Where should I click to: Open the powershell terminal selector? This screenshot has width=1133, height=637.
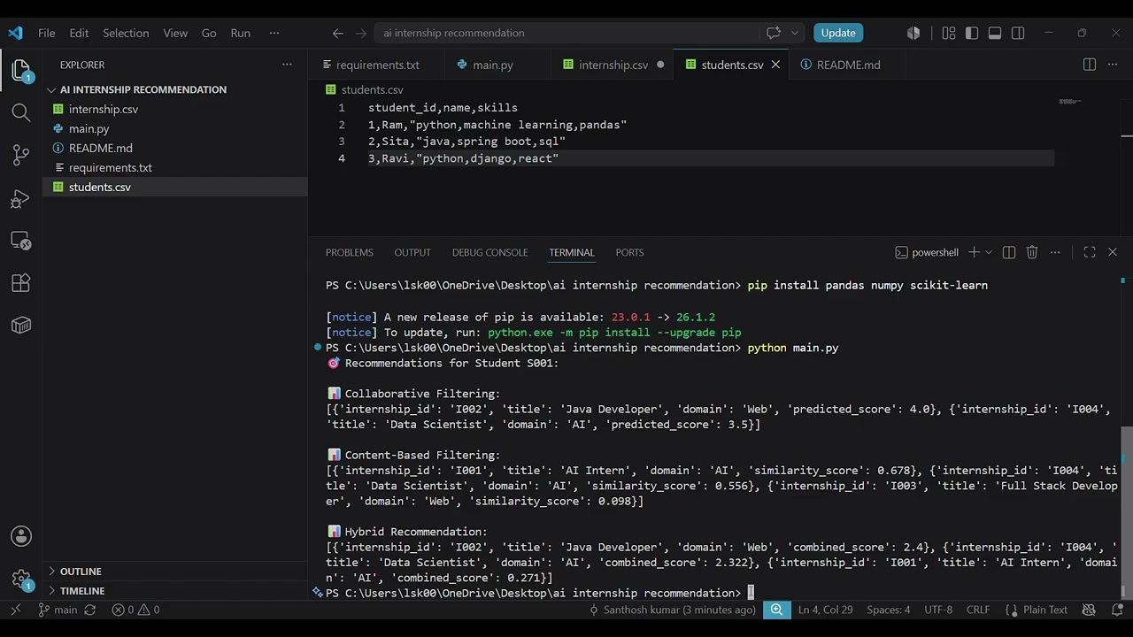point(927,252)
